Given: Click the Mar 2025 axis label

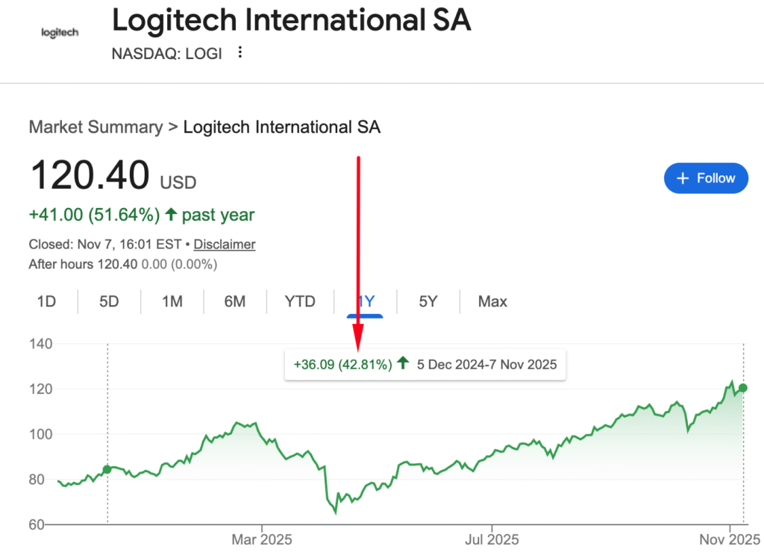Looking at the screenshot, I should pyautogui.click(x=261, y=538).
